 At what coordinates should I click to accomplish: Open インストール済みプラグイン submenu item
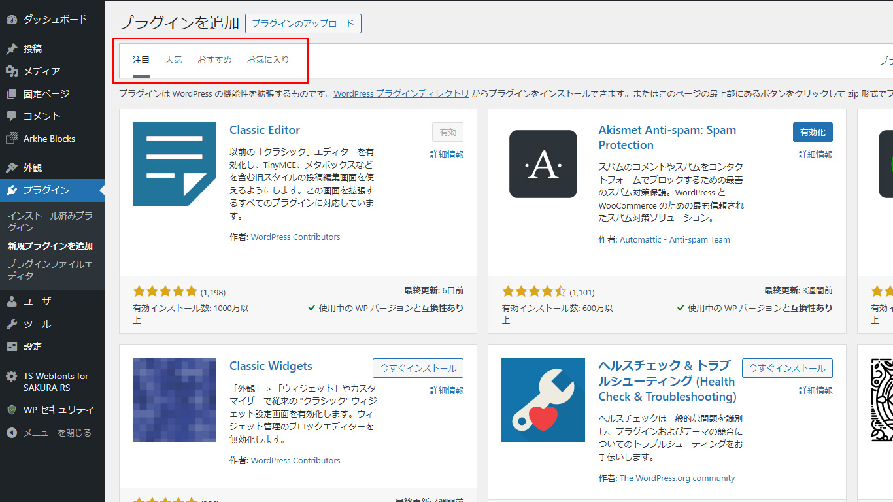pos(50,222)
